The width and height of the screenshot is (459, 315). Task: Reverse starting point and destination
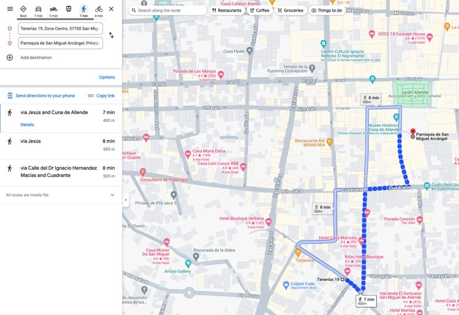111,35
